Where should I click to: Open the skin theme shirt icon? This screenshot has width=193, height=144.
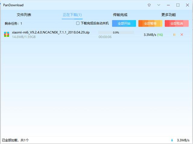pos(149,5)
